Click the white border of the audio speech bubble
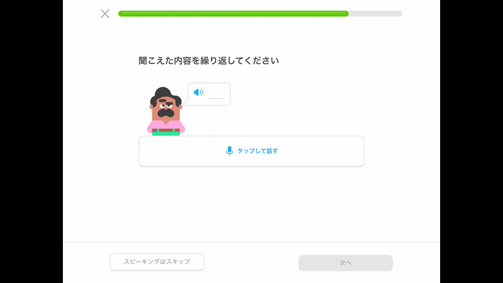503x283 pixels. (209, 83)
